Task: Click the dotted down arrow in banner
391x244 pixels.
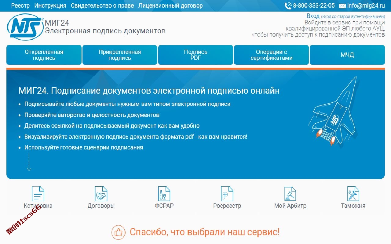Action: pyautogui.click(x=29, y=162)
